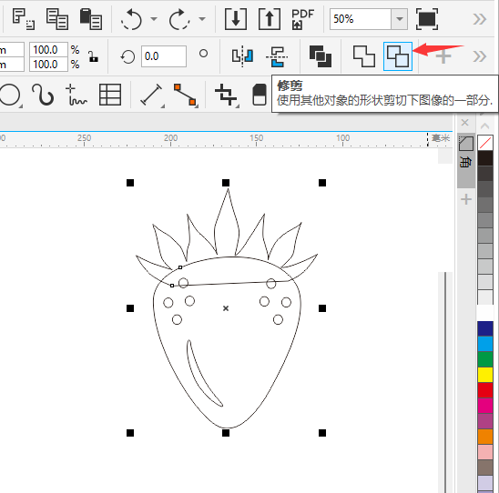Click the rotation angle input field
This screenshot has height=493, width=499.
click(x=164, y=56)
